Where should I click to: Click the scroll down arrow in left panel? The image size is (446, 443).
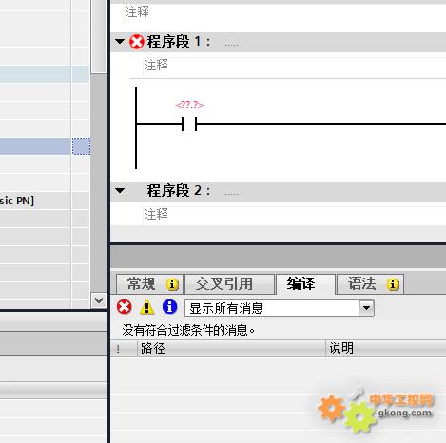click(99, 299)
